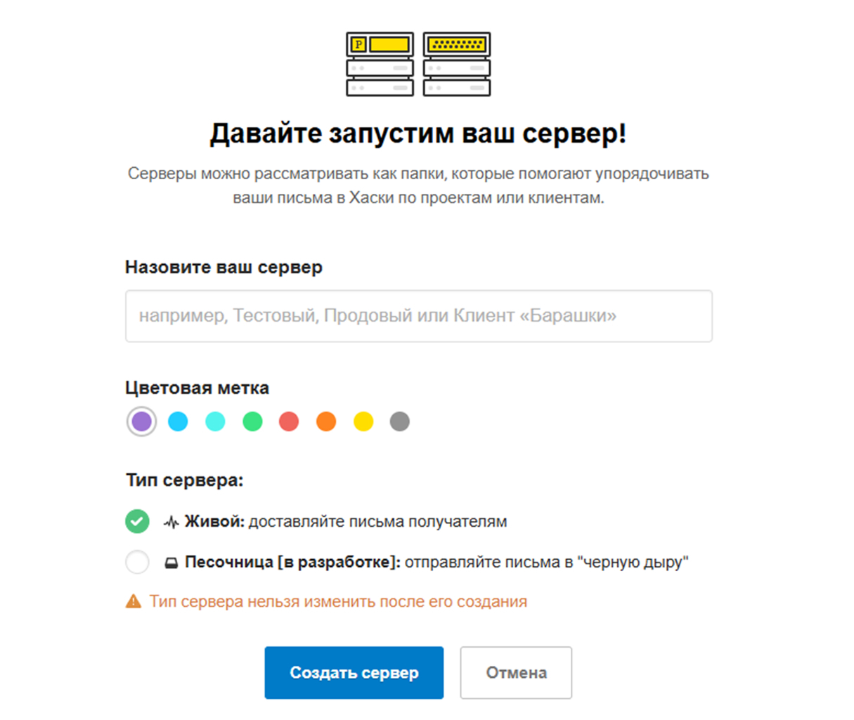854x720 pixels.
Task: Click the server name input field
Action: pos(418,316)
